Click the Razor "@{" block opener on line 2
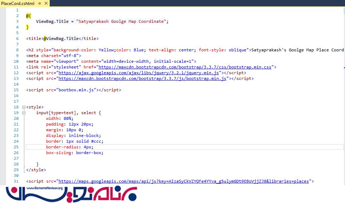Screen dimensions: 345x203 (28, 16)
